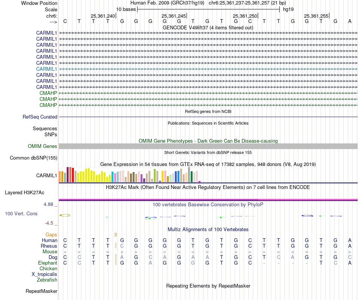Screen dimensions: 358x300
Task: Click the tall gray bar in GTEx chart
Action: [189, 175]
